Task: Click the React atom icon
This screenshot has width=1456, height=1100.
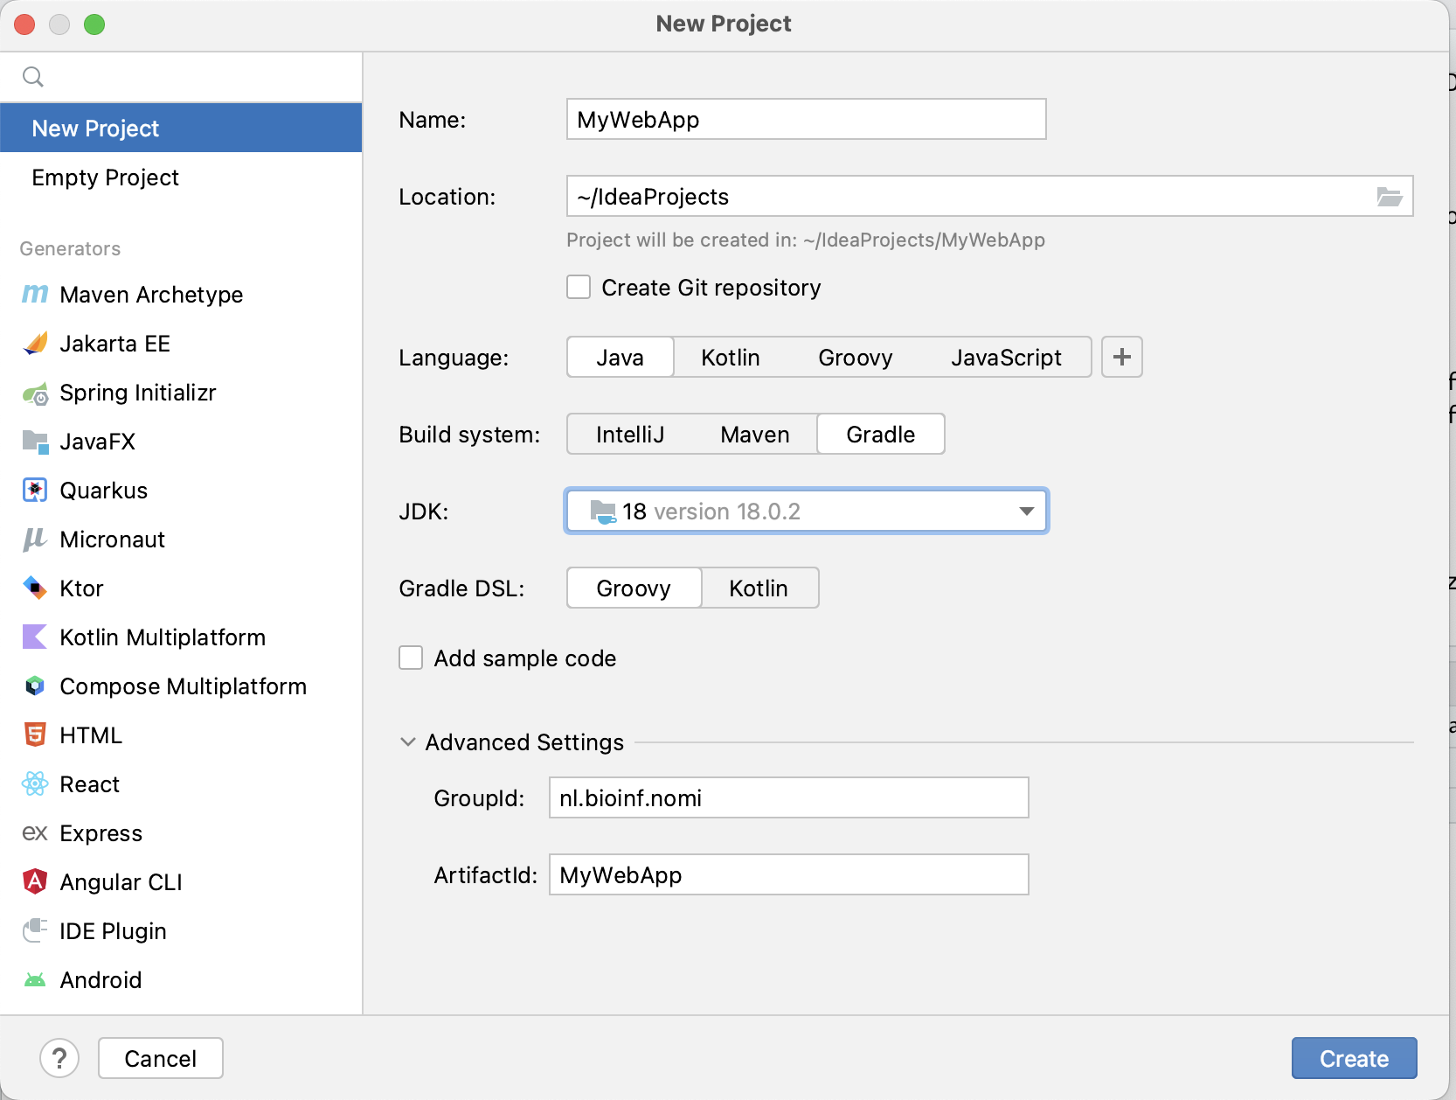Action: (35, 784)
